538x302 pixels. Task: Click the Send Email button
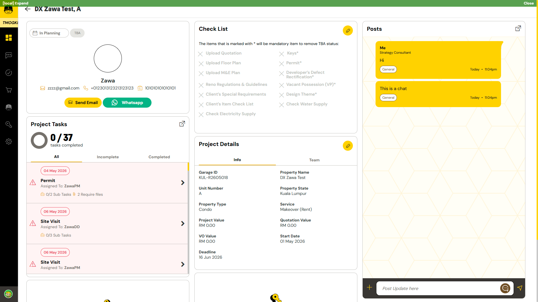[x=83, y=103]
